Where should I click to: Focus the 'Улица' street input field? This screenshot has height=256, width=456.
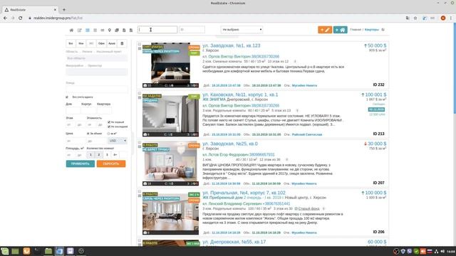click(x=97, y=90)
